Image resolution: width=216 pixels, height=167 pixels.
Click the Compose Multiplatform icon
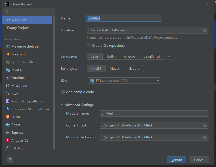(x=8, y=109)
